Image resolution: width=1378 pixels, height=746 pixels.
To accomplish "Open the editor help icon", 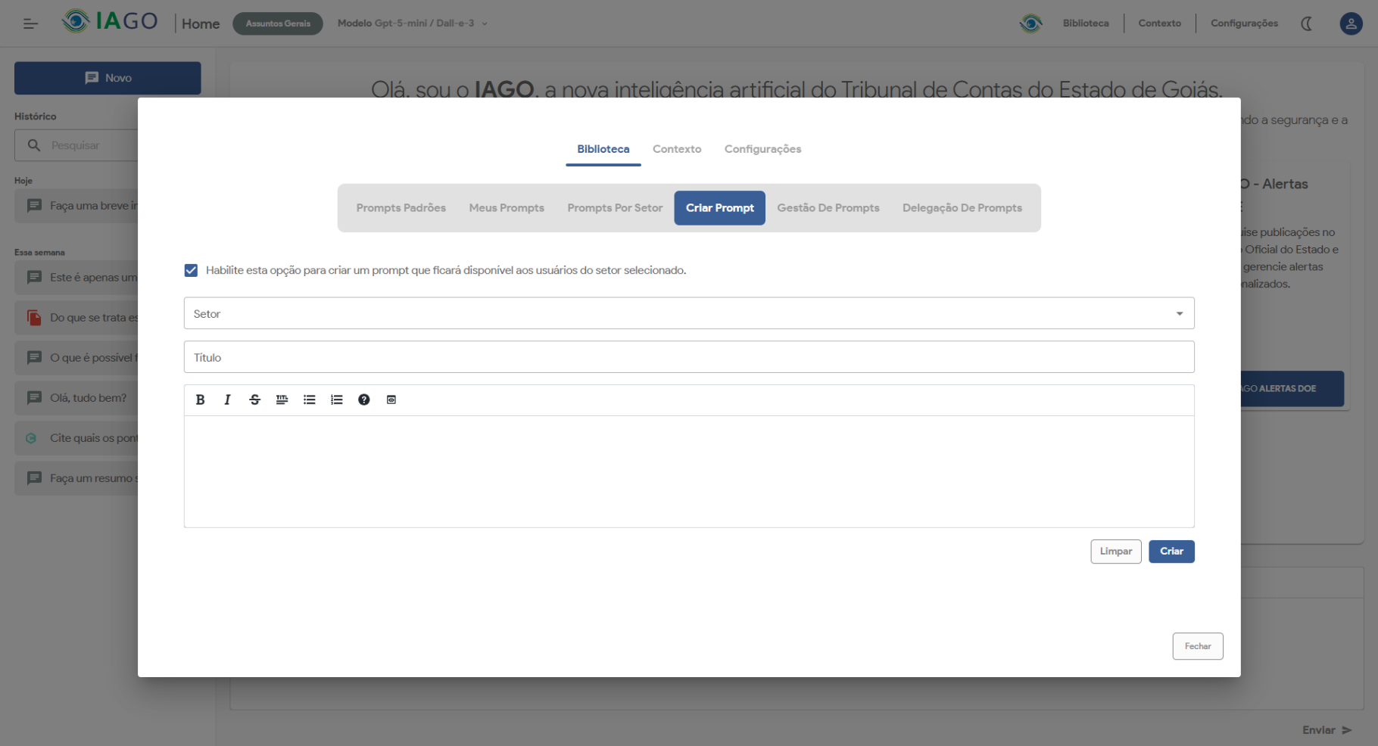I will 363,399.
